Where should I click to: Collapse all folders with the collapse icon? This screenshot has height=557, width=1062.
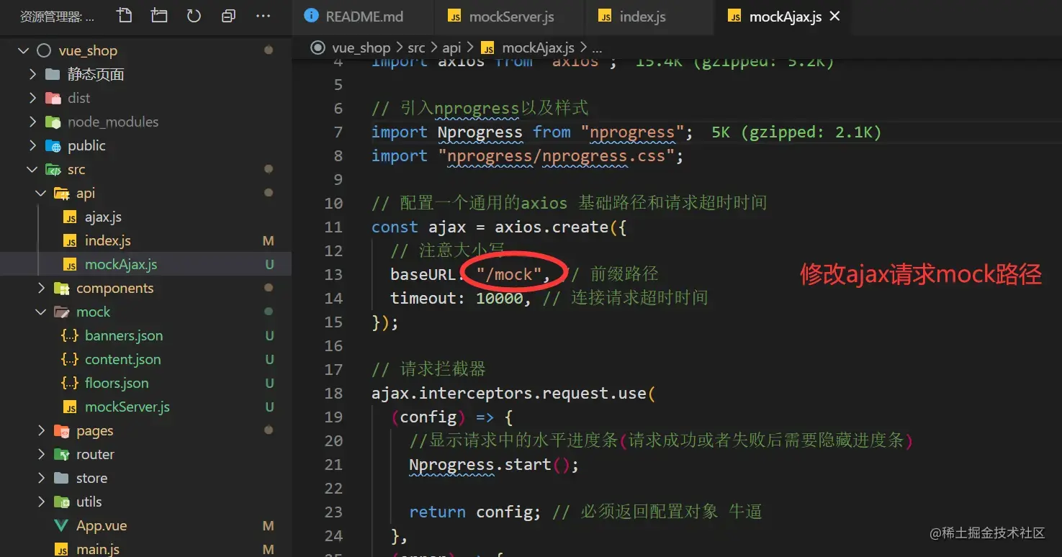pyautogui.click(x=228, y=16)
